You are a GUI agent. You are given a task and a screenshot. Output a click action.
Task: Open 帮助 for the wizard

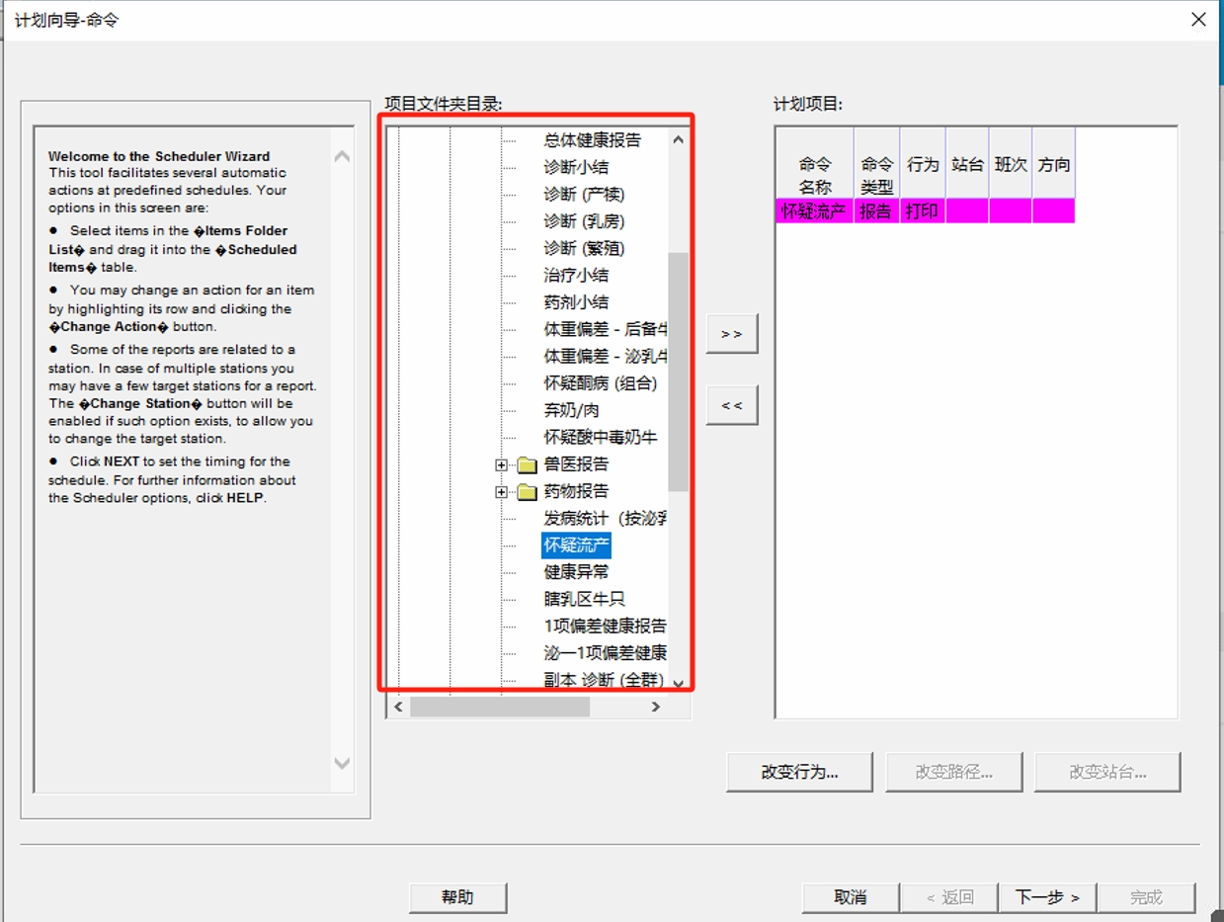click(x=457, y=897)
